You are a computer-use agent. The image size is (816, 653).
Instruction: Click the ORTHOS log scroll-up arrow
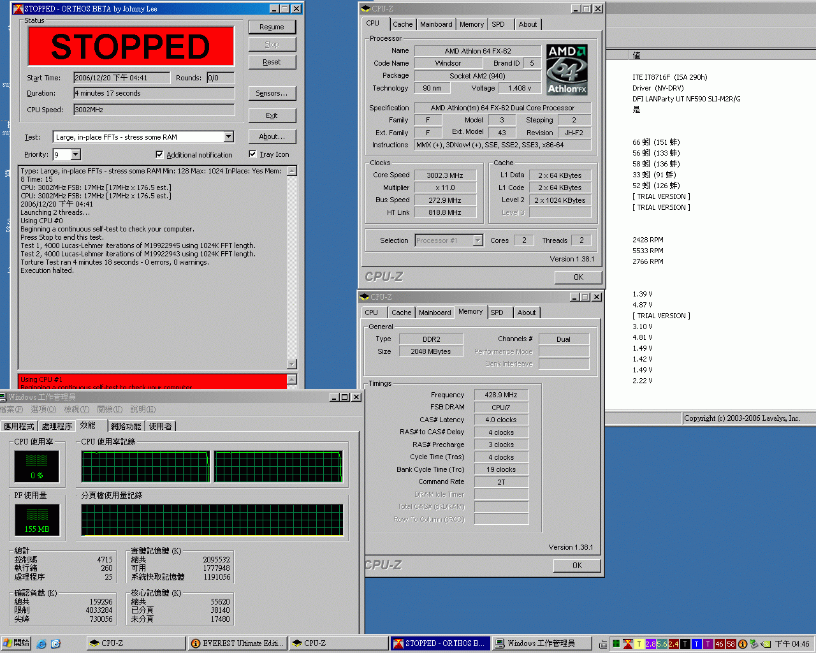point(292,171)
